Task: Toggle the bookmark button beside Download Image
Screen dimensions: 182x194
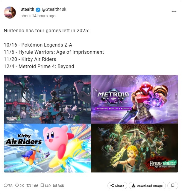Action: pos(173,186)
